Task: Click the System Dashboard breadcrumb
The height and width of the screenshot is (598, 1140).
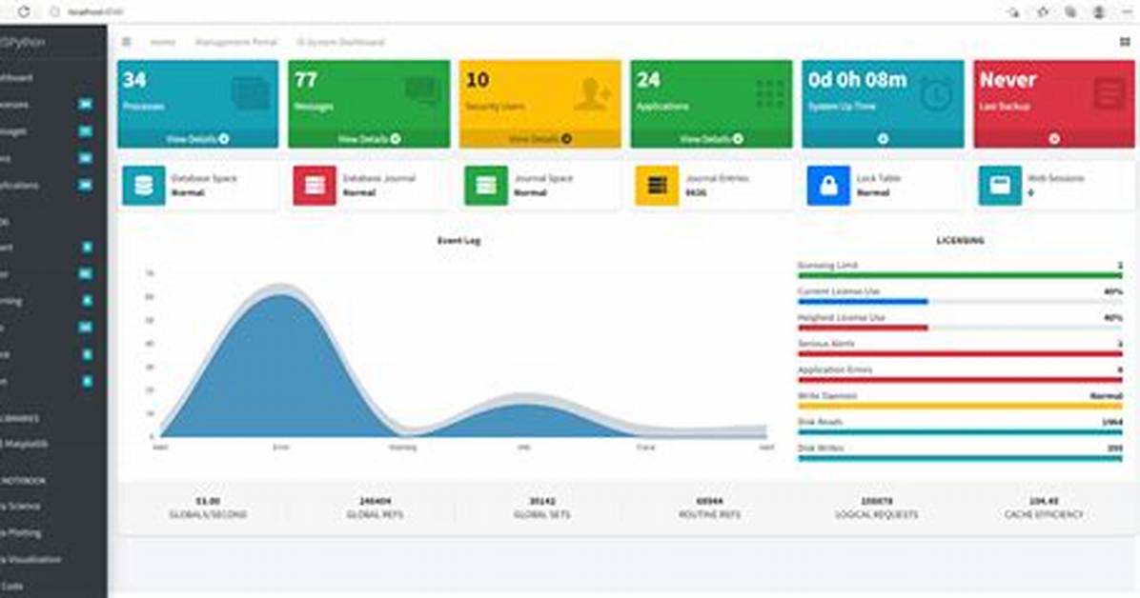Action: [x=341, y=42]
